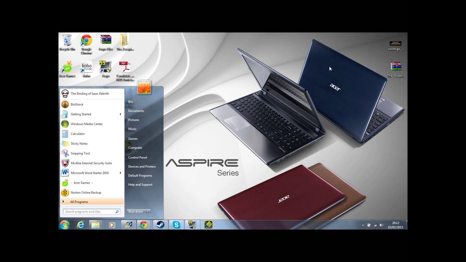This screenshot has height=262, width=466.
Task: Click the Windows Start orb
Action: [64, 225]
